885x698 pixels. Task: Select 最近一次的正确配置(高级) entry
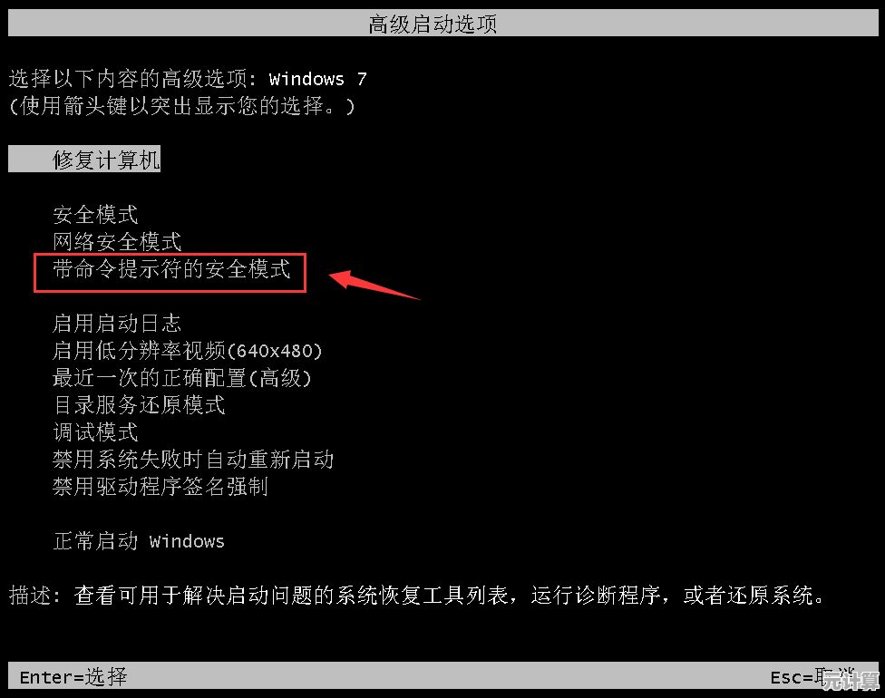coord(181,378)
